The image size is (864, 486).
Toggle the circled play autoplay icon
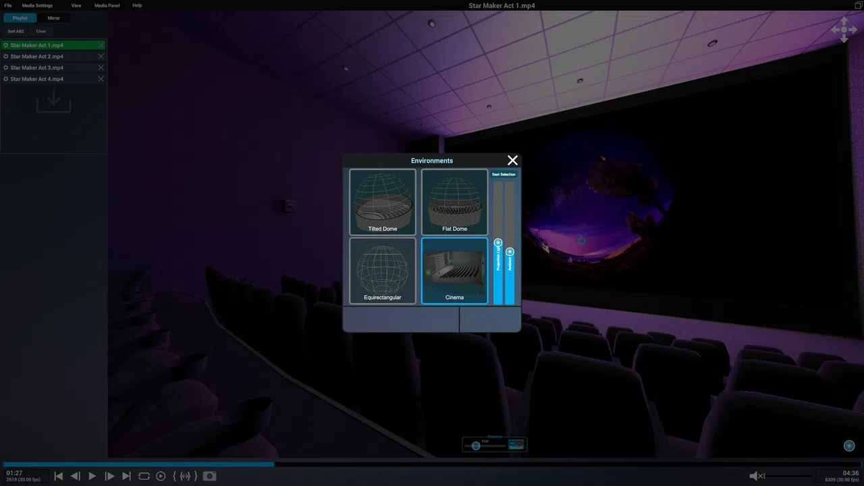pyautogui.click(x=161, y=476)
